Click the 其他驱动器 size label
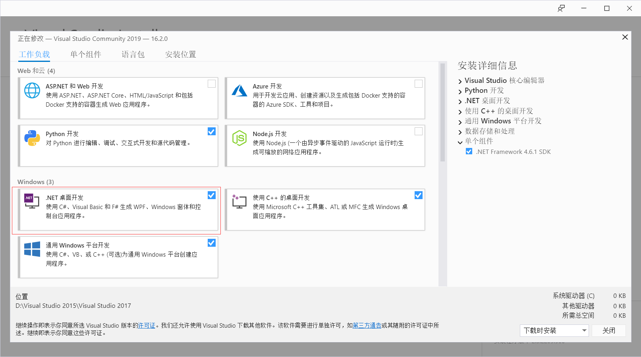Viewport: 641px width, 357px height. point(578,306)
